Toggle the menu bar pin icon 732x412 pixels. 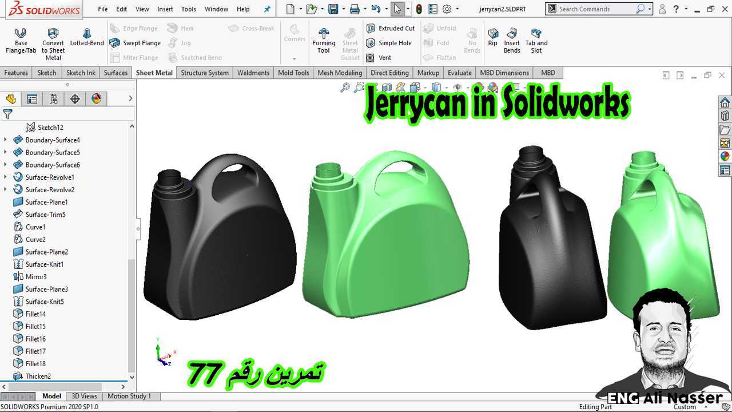click(267, 9)
